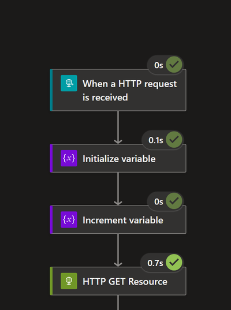The height and width of the screenshot is (310, 231).
Task: Click the arrow between Initialize and Increment variable
Action: [118, 189]
